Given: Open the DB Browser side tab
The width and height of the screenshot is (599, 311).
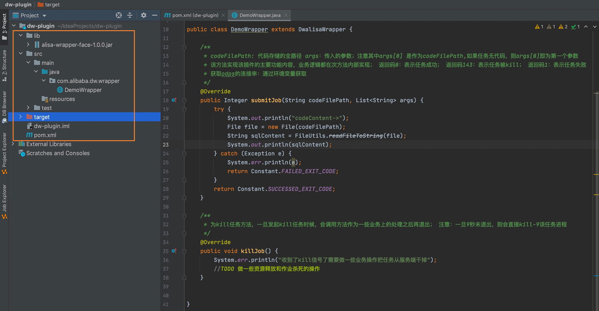Looking at the screenshot, I should [4, 107].
